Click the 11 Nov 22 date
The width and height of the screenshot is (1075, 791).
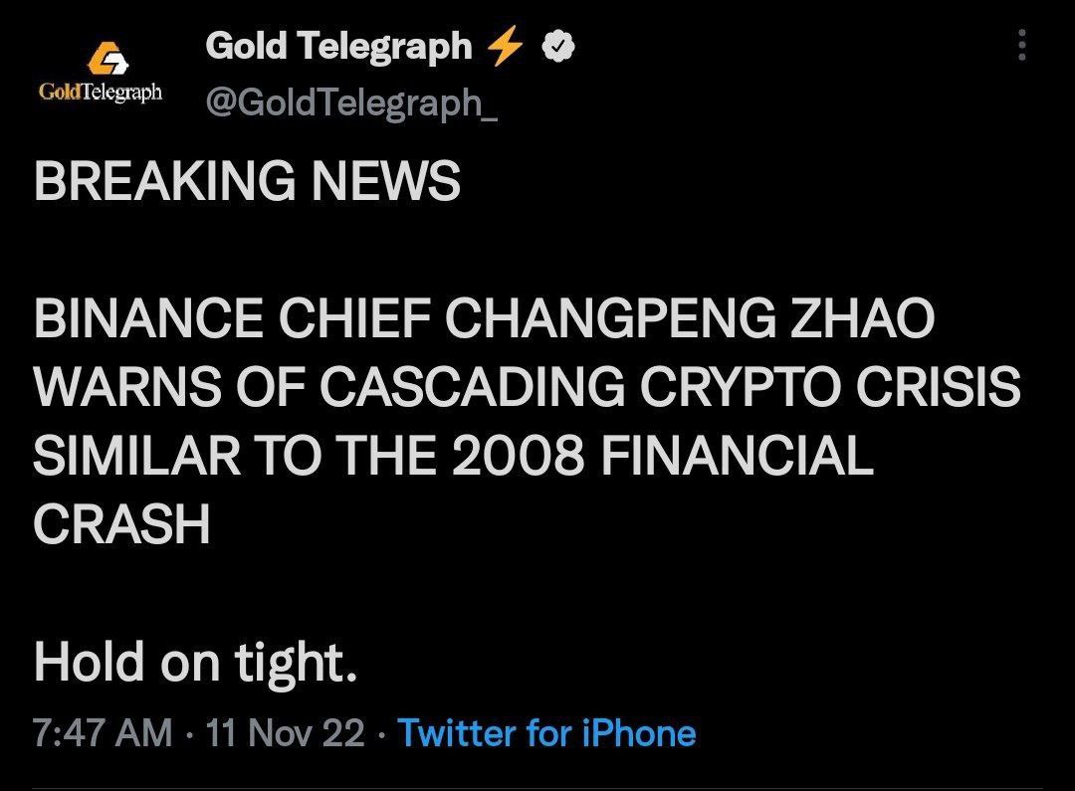pos(285,732)
